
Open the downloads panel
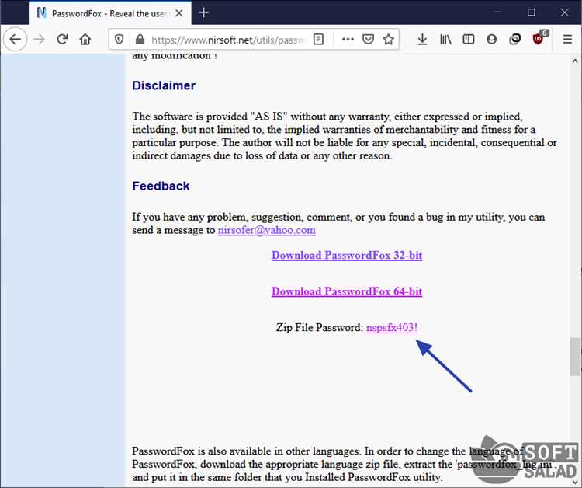422,39
